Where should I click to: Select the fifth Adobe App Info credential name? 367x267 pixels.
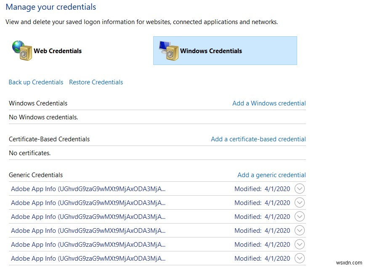tap(88, 245)
